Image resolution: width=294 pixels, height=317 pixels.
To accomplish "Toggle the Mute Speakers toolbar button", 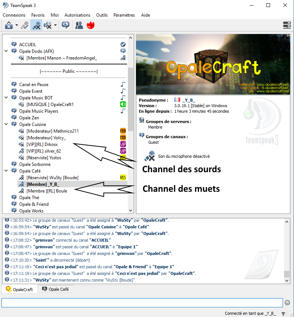I will pos(48,25).
